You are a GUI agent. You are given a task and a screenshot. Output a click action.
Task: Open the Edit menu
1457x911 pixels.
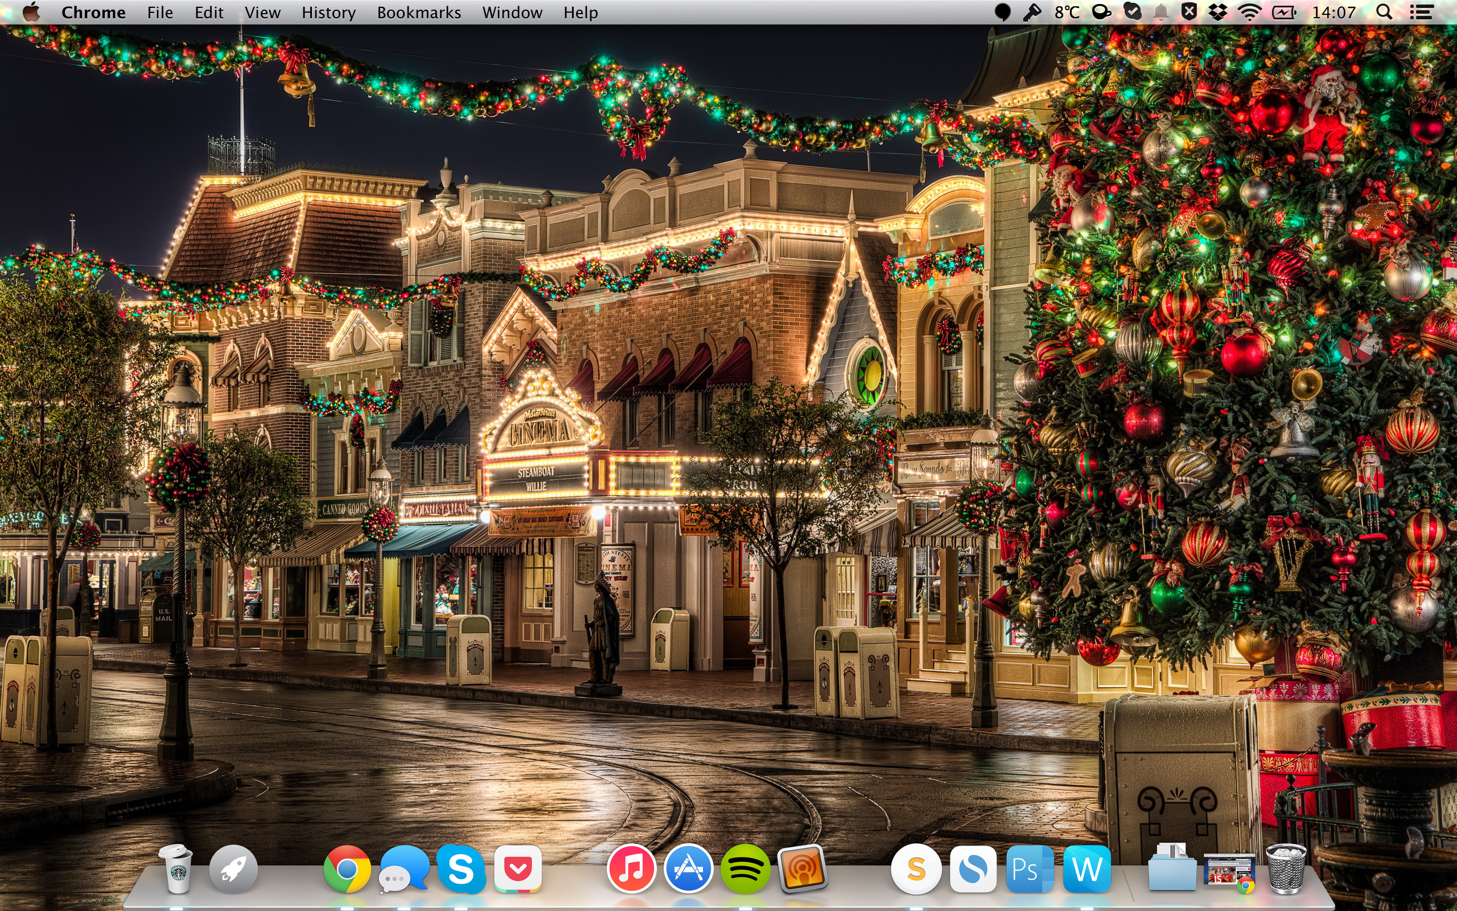[209, 12]
